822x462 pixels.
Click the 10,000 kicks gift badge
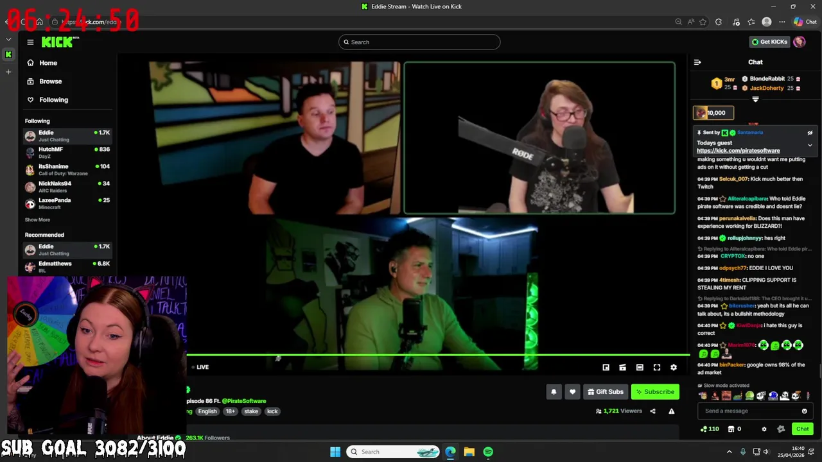[x=713, y=113]
